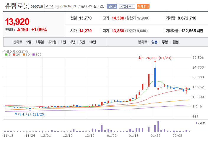Click the 선차트 label
The image size is (208, 143).
point(17,42)
